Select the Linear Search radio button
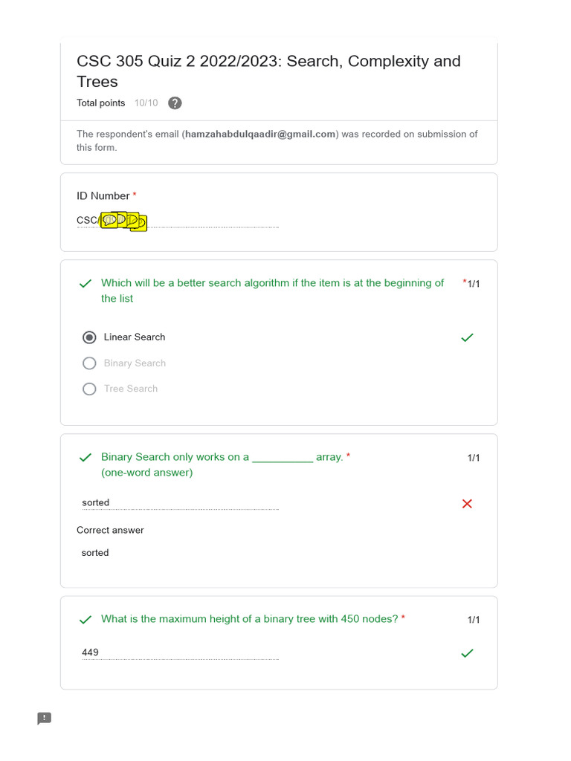 pyautogui.click(x=90, y=337)
